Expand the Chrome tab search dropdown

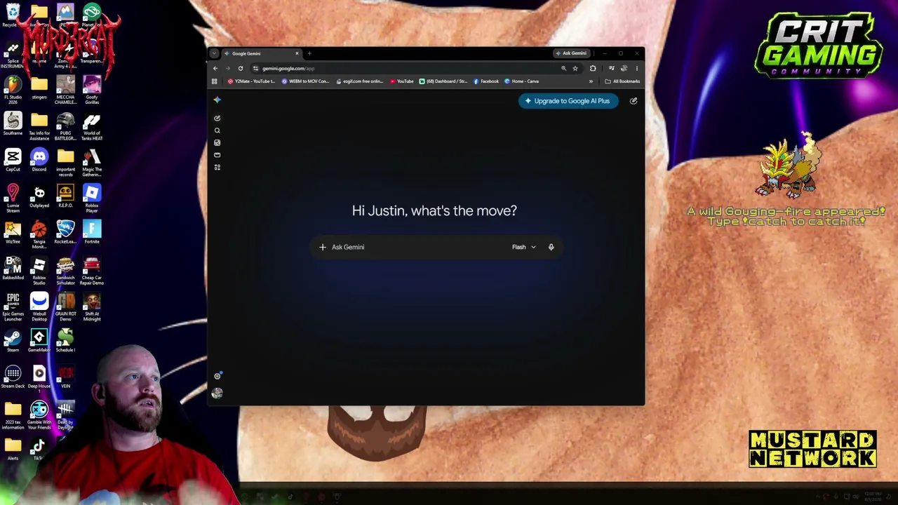215,53
